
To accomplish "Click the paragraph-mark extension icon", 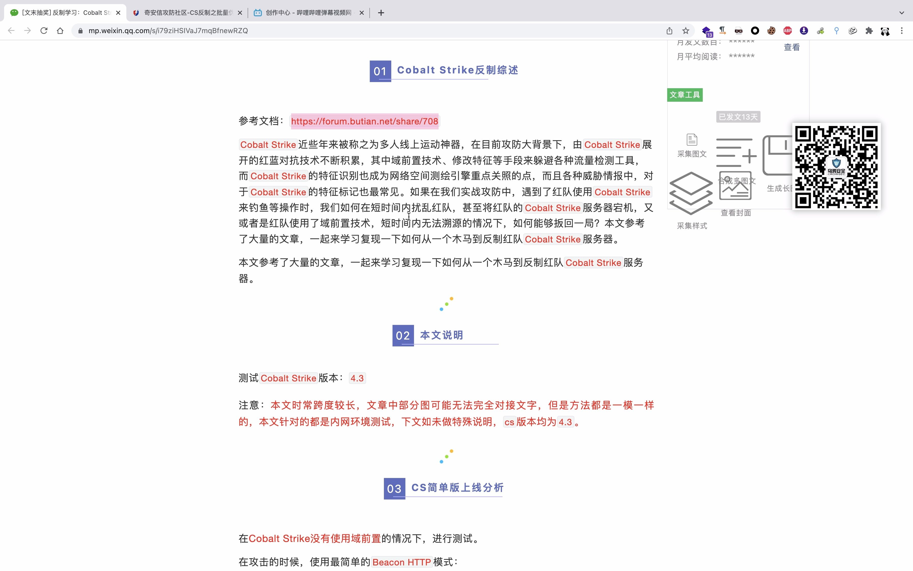I will [x=722, y=31].
